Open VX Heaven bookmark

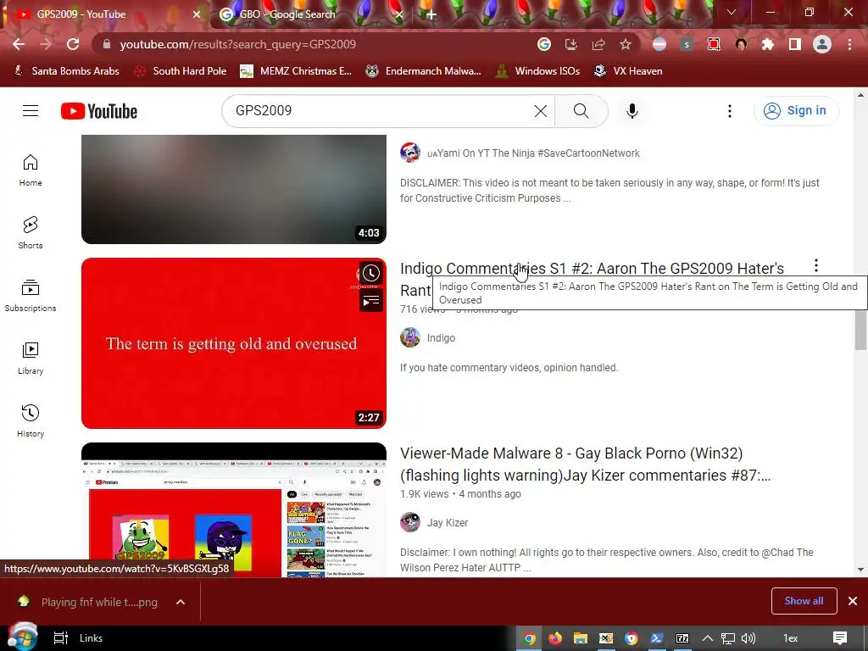(x=628, y=71)
